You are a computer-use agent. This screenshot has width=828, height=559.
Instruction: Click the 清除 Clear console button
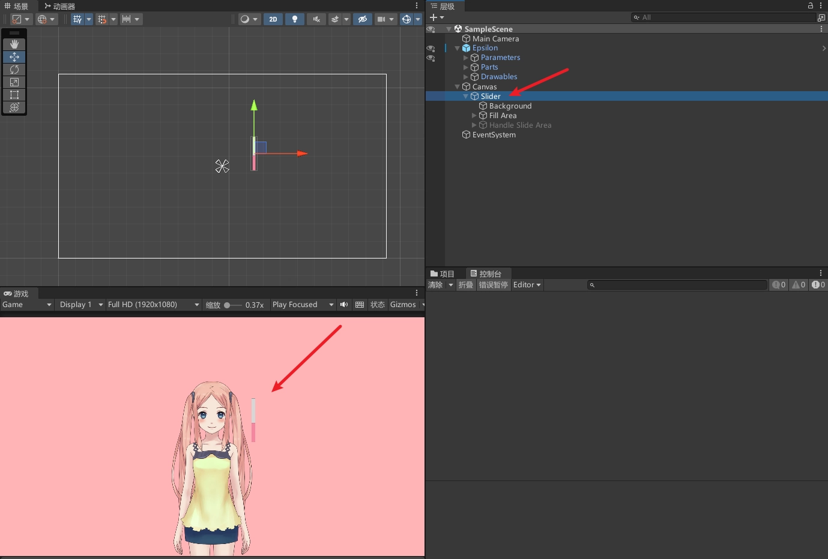(x=435, y=285)
